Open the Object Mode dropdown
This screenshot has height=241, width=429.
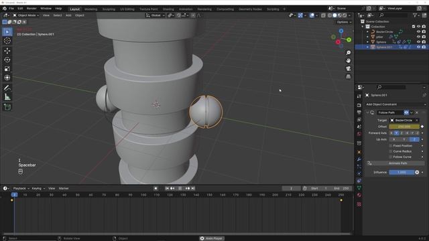tap(26, 15)
